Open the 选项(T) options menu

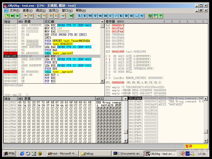tap(54, 11)
